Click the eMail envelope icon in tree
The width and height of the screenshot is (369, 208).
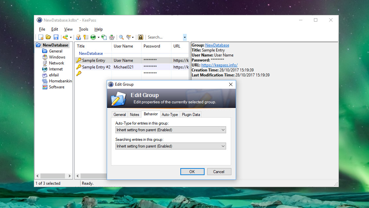pyautogui.click(x=45, y=75)
